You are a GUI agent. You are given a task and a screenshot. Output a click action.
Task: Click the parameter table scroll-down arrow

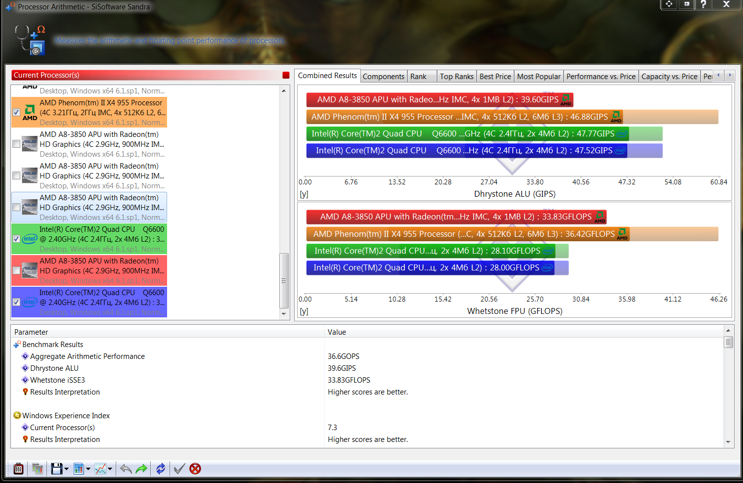728,442
